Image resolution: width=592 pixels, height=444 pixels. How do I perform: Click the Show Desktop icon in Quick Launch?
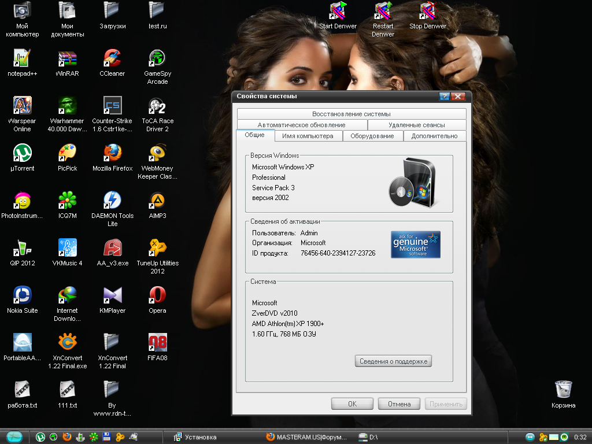coord(134,437)
